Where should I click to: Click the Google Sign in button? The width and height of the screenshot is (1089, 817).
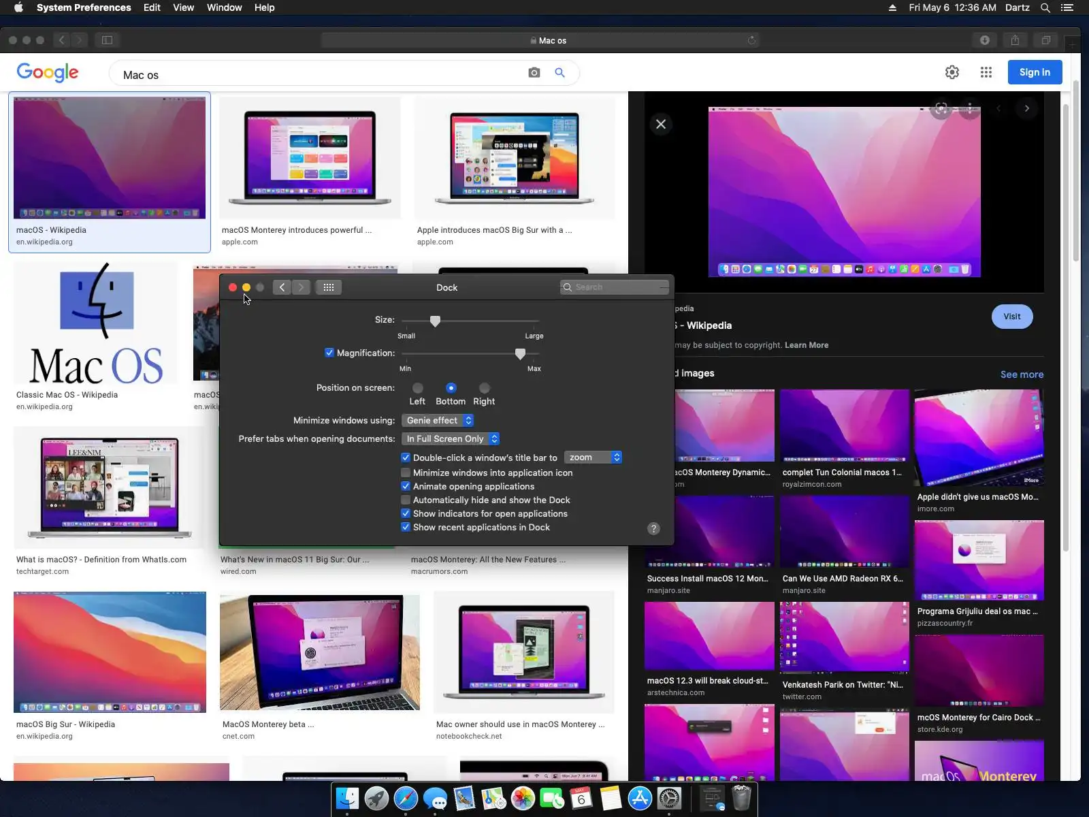[1035, 72]
